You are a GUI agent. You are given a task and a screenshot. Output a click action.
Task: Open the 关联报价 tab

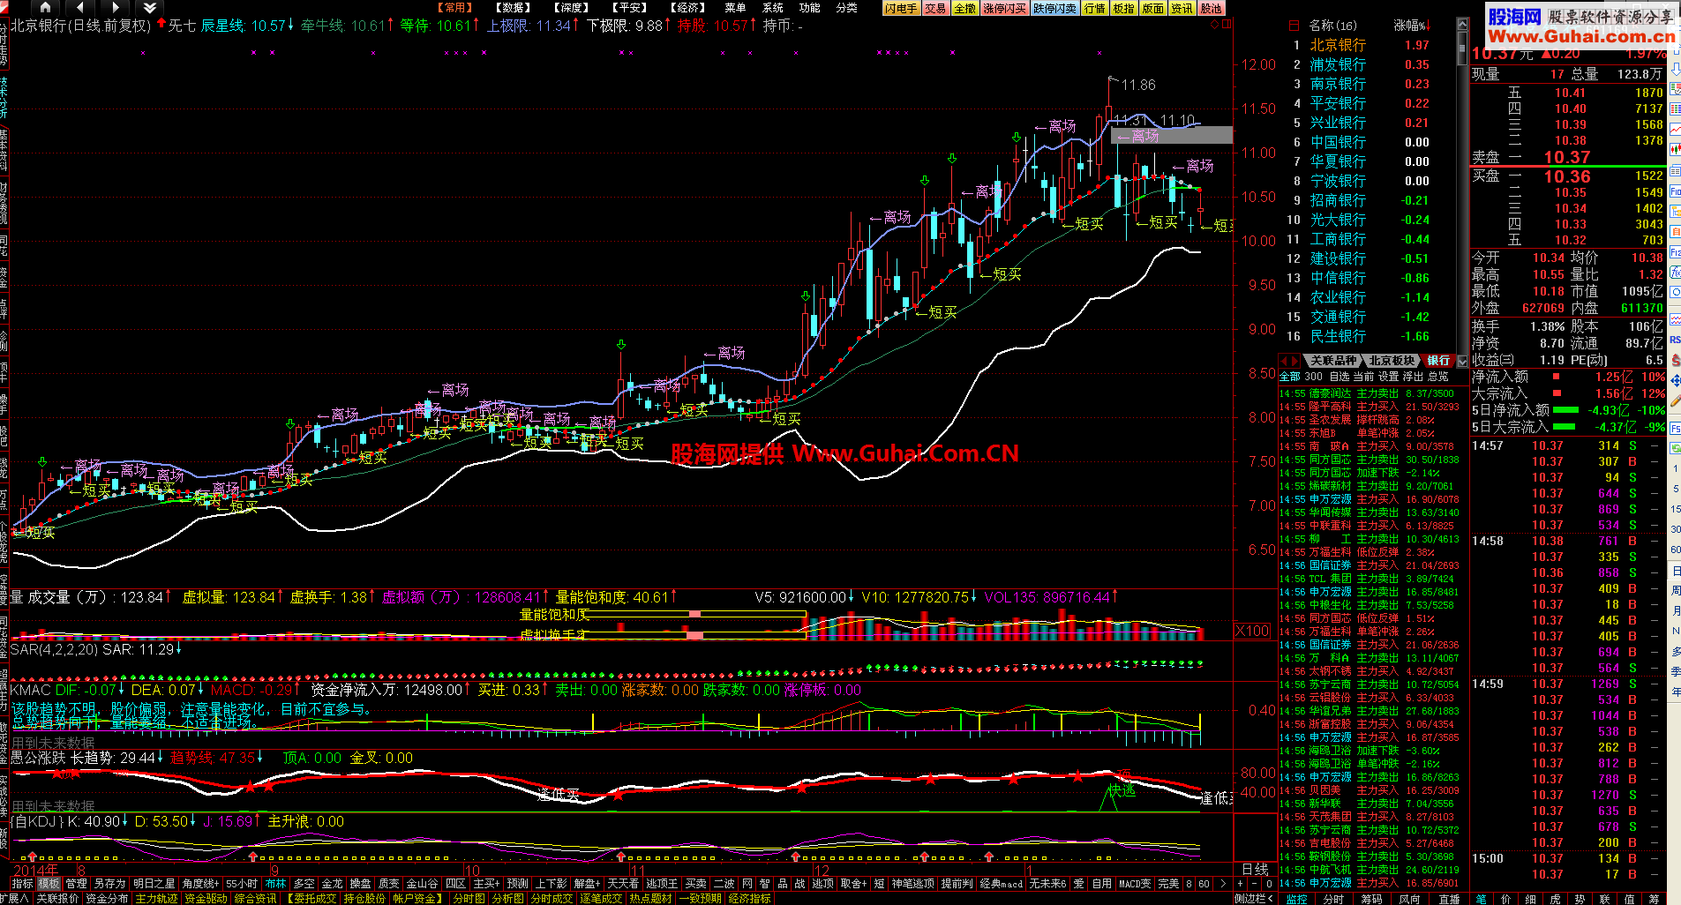[58, 898]
